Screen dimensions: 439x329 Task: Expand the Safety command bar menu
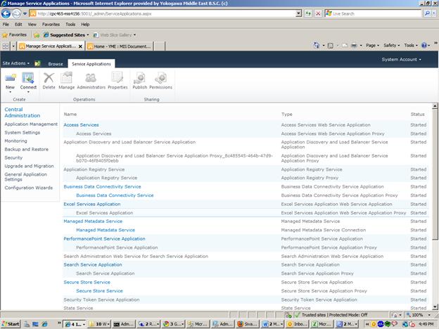pyautogui.click(x=391, y=45)
